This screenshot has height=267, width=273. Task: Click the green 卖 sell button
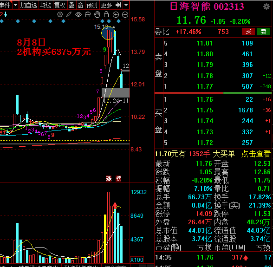(x=263, y=32)
